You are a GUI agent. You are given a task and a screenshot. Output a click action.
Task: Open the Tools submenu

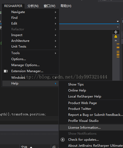click(x=30, y=53)
